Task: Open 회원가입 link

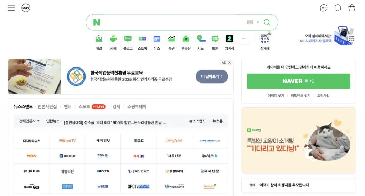Action: pyautogui.click(x=323, y=96)
